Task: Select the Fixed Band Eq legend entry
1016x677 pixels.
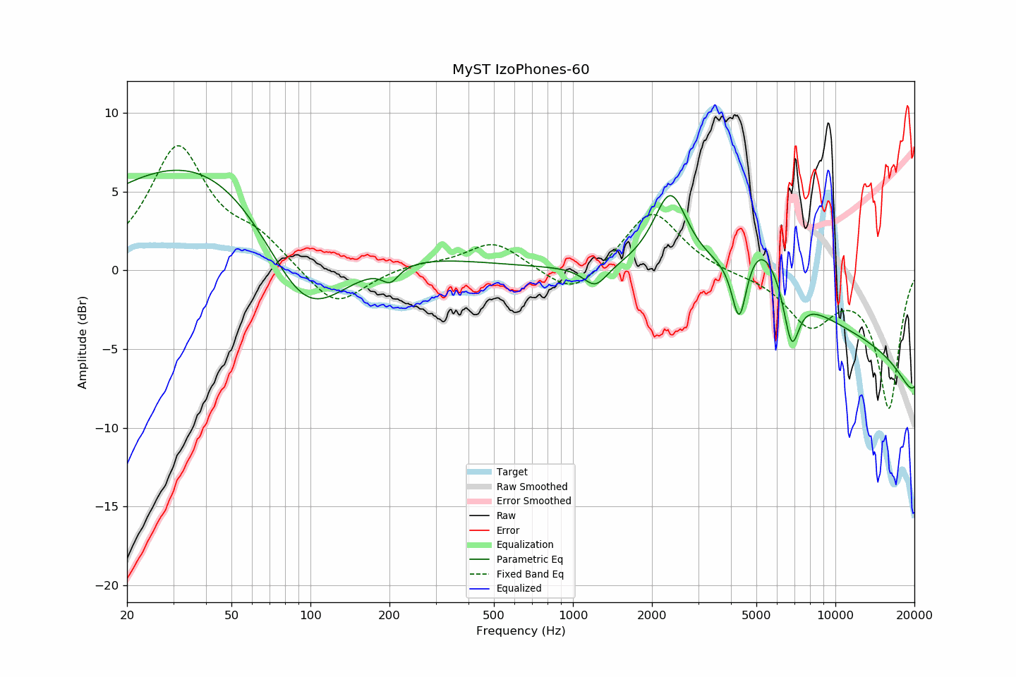Action: [x=516, y=574]
